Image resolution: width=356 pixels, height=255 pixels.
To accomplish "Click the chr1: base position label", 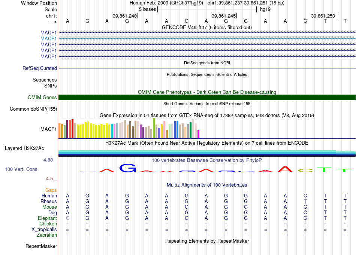I will click(51, 16).
